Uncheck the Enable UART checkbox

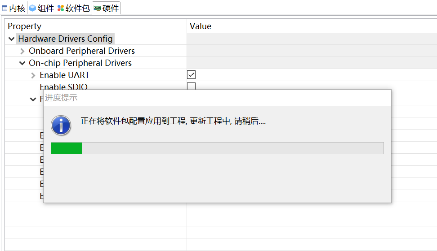point(191,75)
